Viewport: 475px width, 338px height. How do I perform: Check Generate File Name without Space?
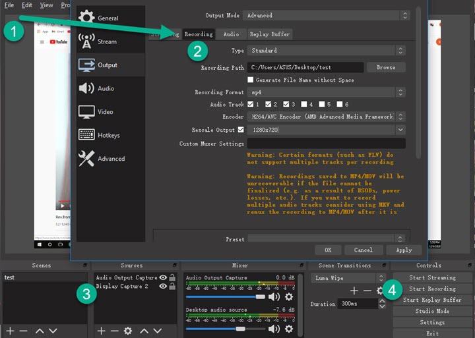(x=251, y=80)
